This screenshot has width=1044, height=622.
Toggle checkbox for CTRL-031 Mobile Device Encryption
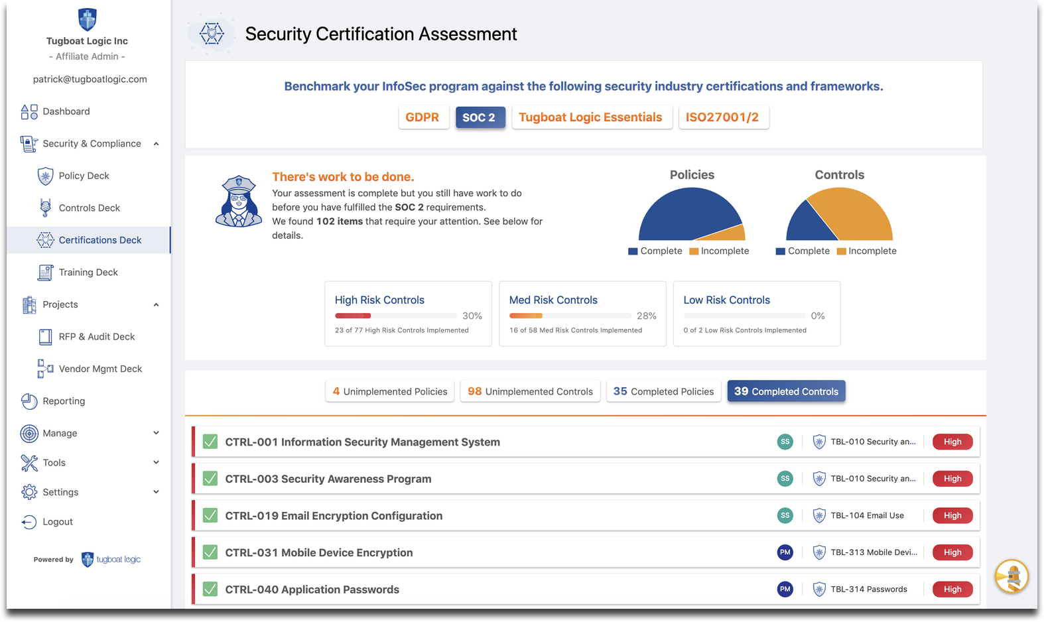click(210, 552)
